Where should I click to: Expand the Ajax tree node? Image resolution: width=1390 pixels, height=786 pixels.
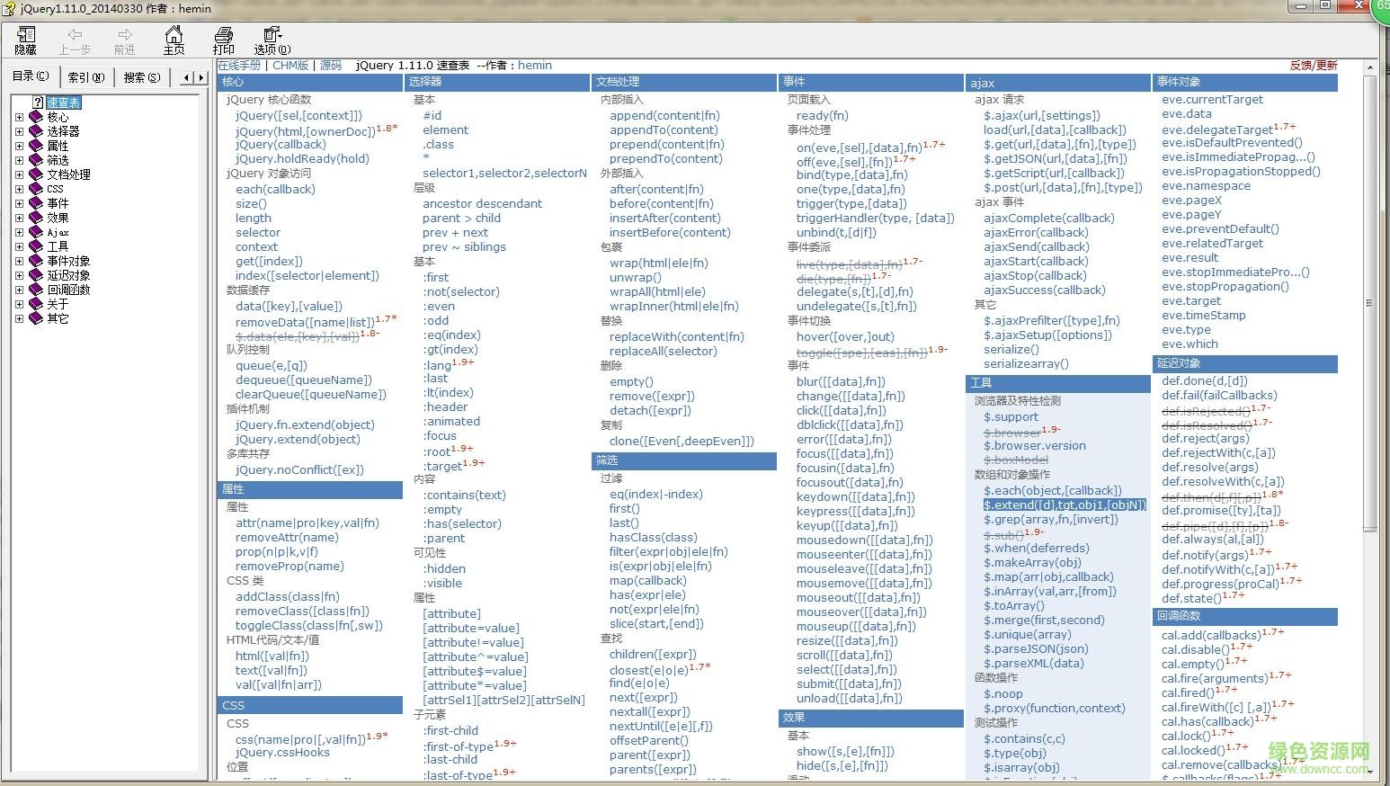[20, 232]
